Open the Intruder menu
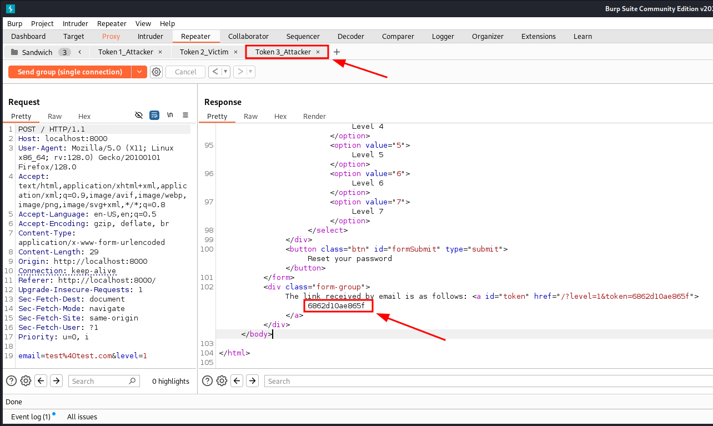 point(75,23)
